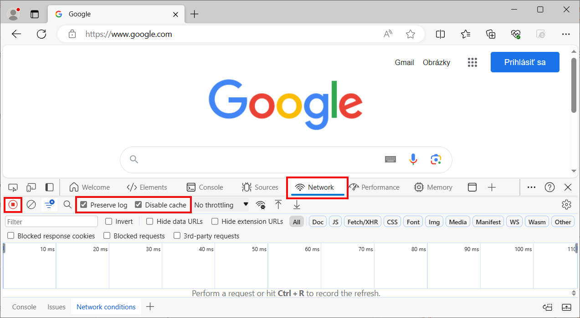Click the Gmail link
The image size is (580, 318).
[x=405, y=62]
